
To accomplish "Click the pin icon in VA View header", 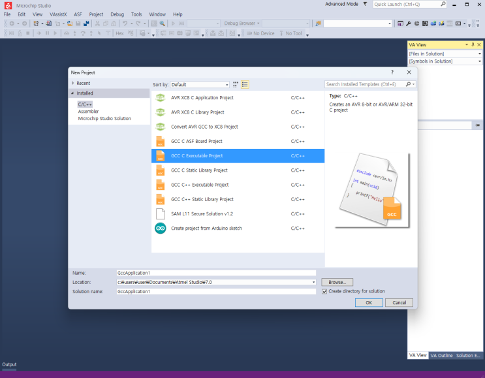I will 473,45.
